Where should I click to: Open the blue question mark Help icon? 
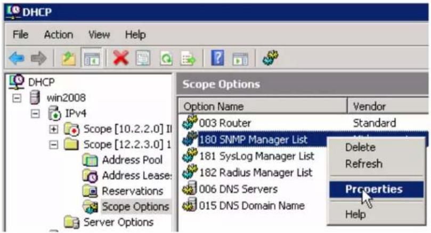pyautogui.click(x=217, y=58)
